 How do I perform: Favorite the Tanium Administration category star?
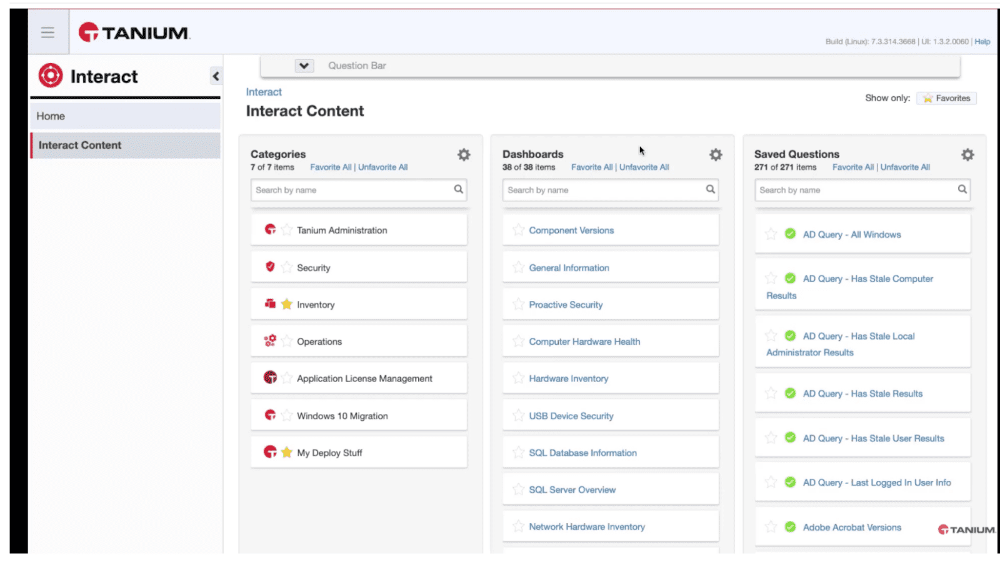pyautogui.click(x=286, y=230)
